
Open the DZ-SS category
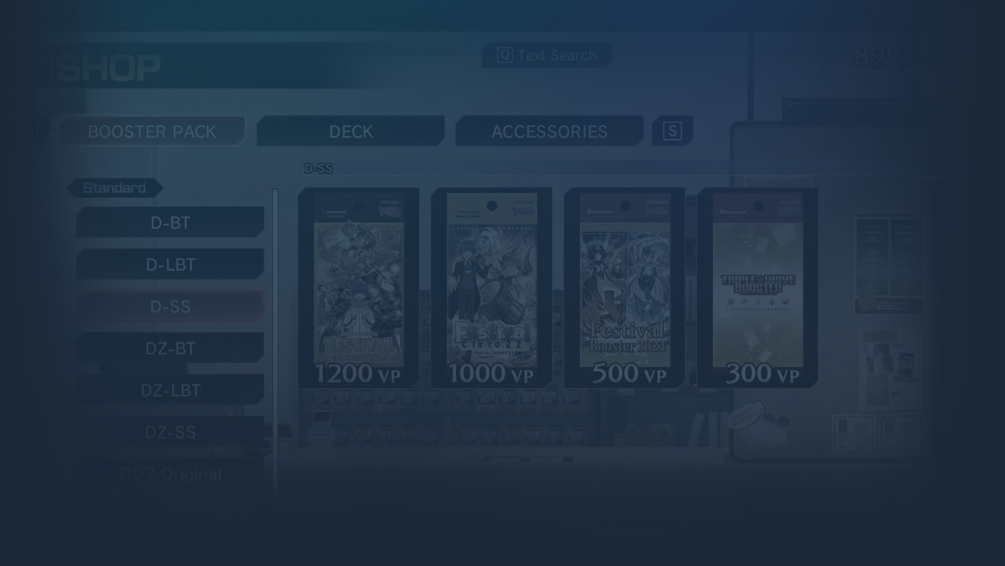point(171,432)
